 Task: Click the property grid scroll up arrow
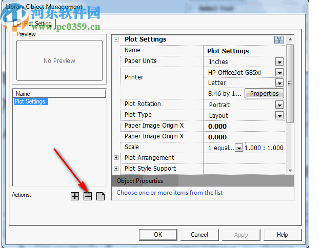[290, 39]
